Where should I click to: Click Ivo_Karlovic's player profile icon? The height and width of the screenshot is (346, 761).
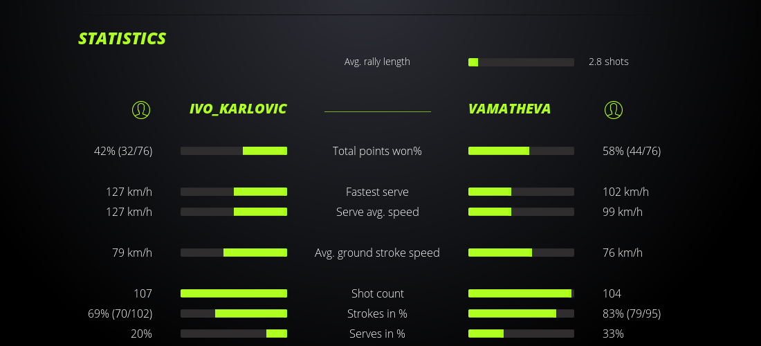tap(141, 109)
